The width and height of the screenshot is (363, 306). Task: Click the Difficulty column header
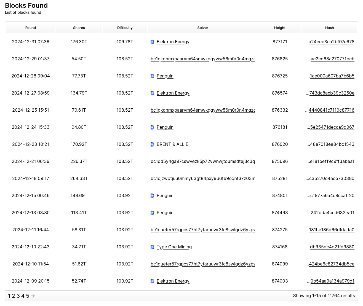[x=125, y=28]
